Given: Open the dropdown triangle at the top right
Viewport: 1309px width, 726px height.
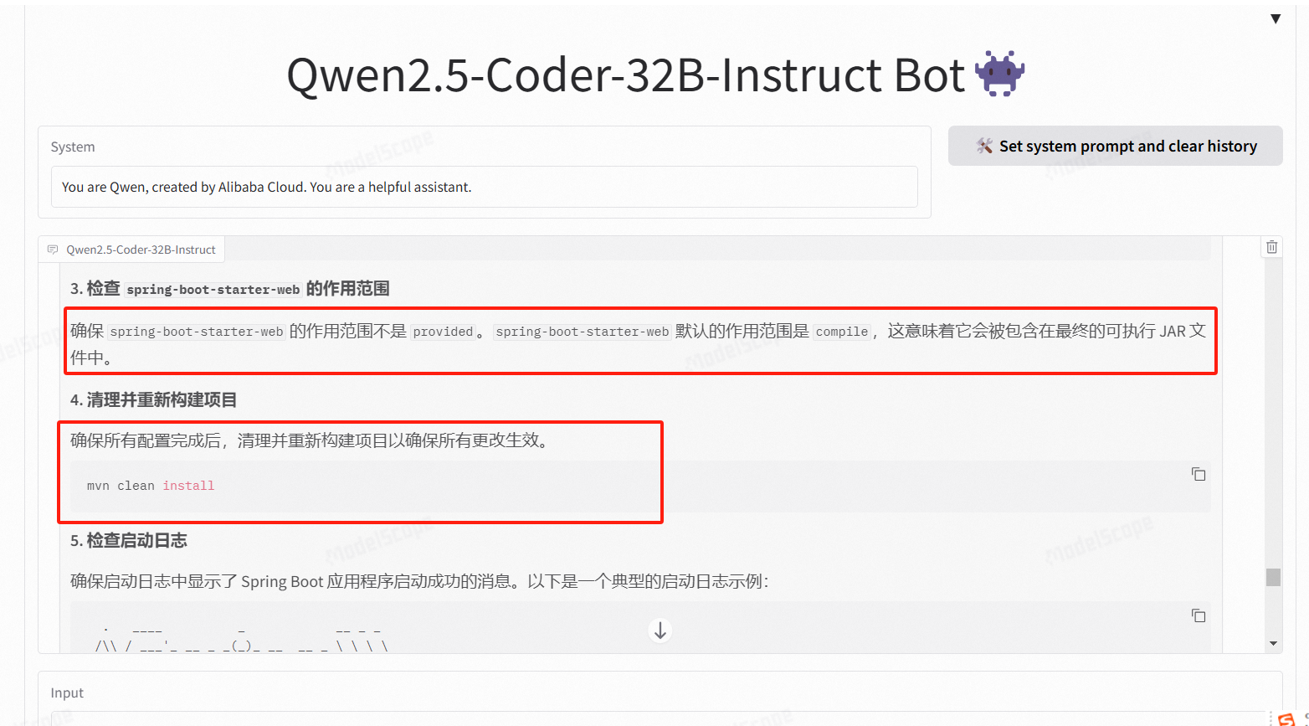Looking at the screenshot, I should point(1276,18).
